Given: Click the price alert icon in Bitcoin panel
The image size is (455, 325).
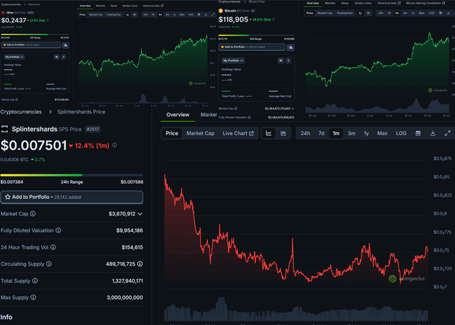Looking at the screenshot, I should [x=290, y=47].
